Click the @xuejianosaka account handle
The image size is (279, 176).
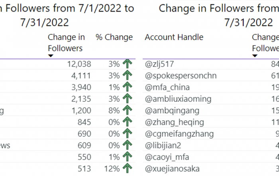pyautogui.click(x=172, y=169)
